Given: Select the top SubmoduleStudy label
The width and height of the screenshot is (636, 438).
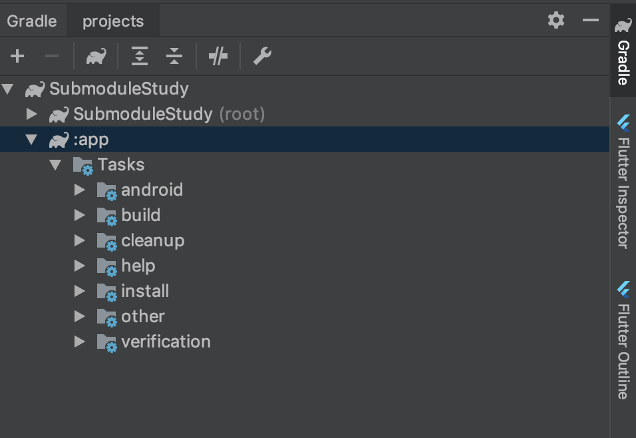Looking at the screenshot, I should (119, 89).
